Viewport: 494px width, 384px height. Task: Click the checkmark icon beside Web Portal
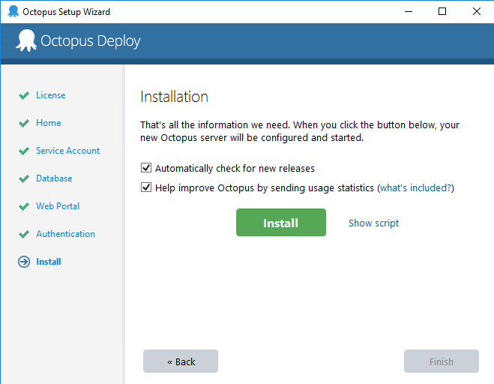(x=24, y=206)
